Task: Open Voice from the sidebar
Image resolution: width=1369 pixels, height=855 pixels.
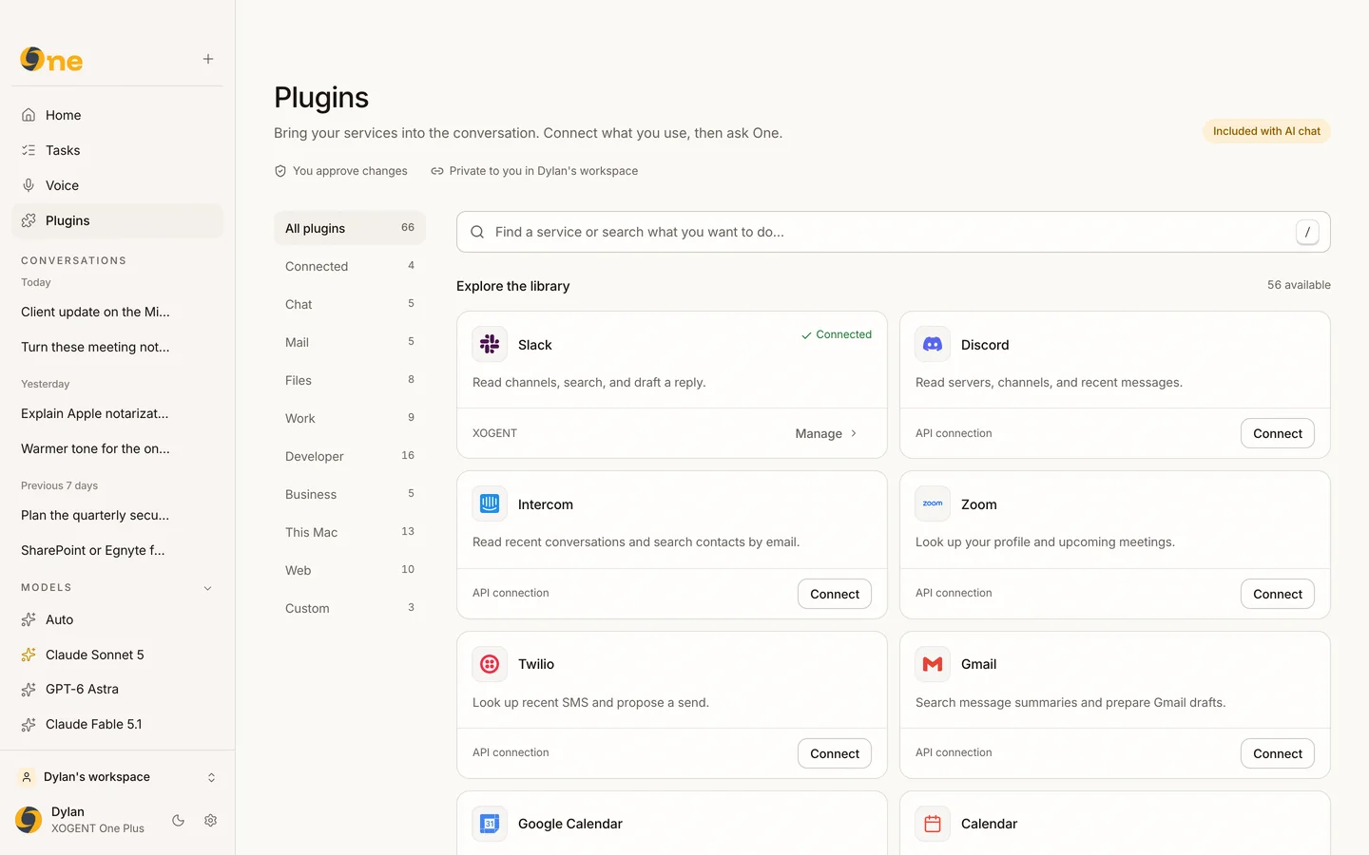Action: coord(117,185)
